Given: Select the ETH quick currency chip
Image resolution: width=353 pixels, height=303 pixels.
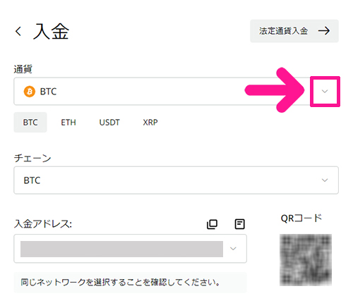Looking at the screenshot, I should pos(68,123).
